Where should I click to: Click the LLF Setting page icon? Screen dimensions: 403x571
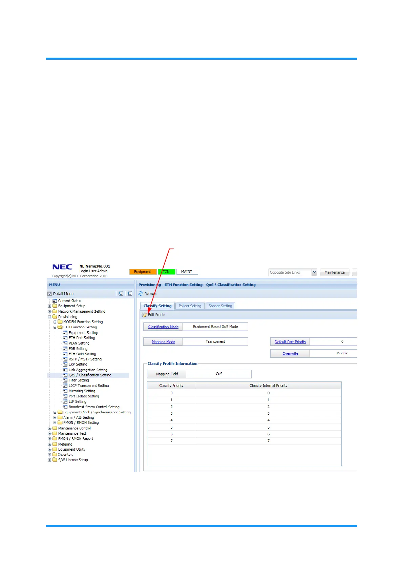pos(65,401)
